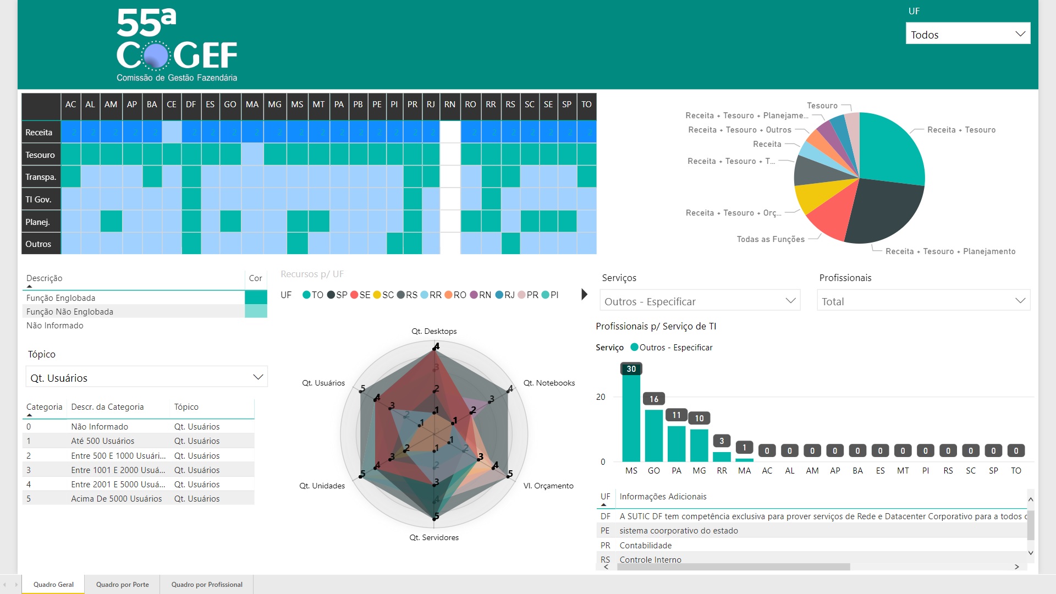This screenshot has width=1056, height=594.
Task: Open the Tópico Qt. Usuários dropdown
Action: click(x=146, y=378)
